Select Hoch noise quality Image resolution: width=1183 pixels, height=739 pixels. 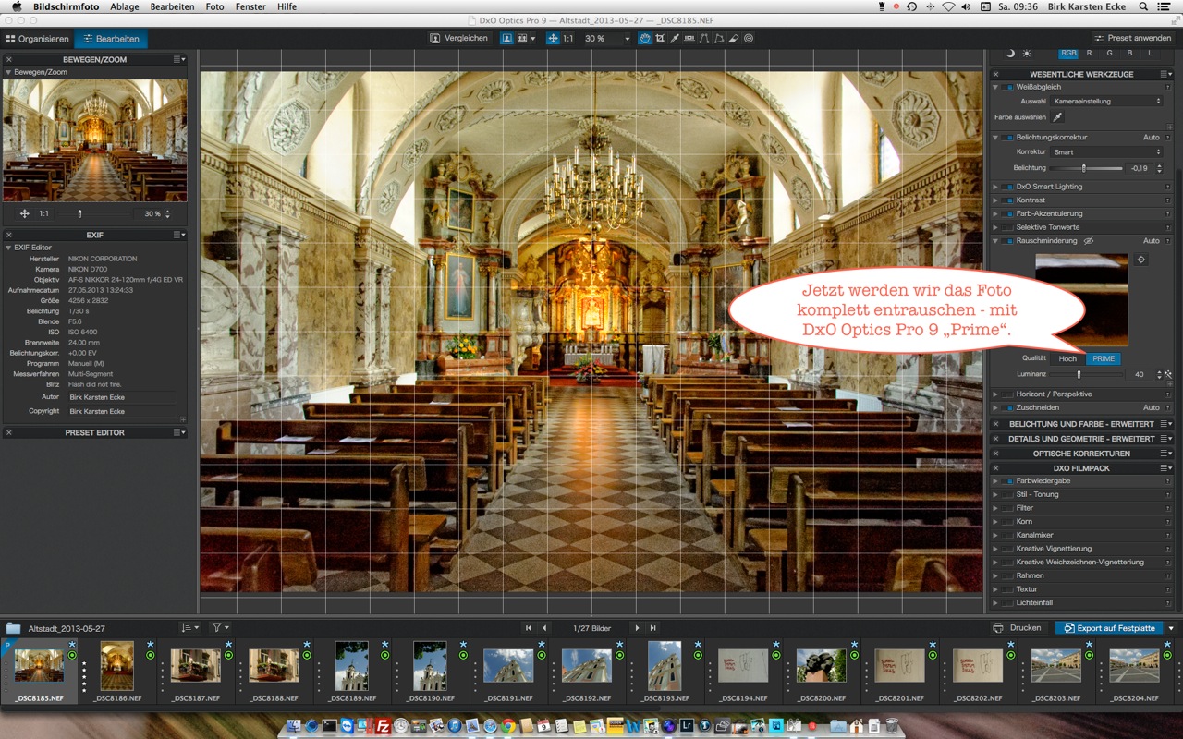[1067, 358]
